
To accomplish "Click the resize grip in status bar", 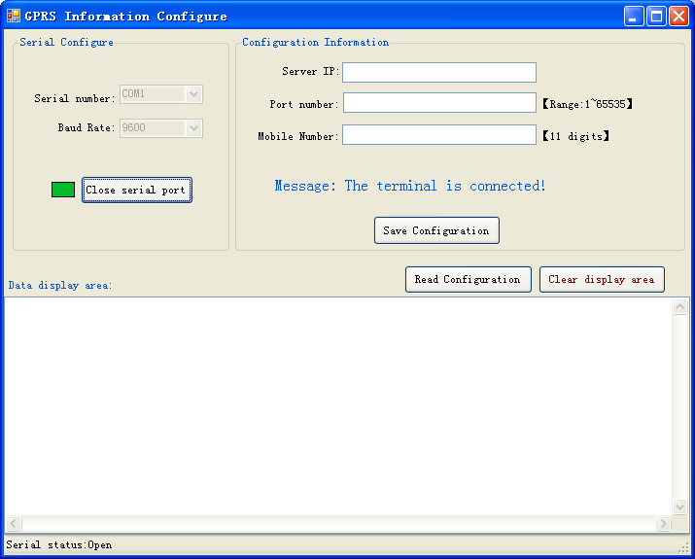I will click(x=683, y=548).
